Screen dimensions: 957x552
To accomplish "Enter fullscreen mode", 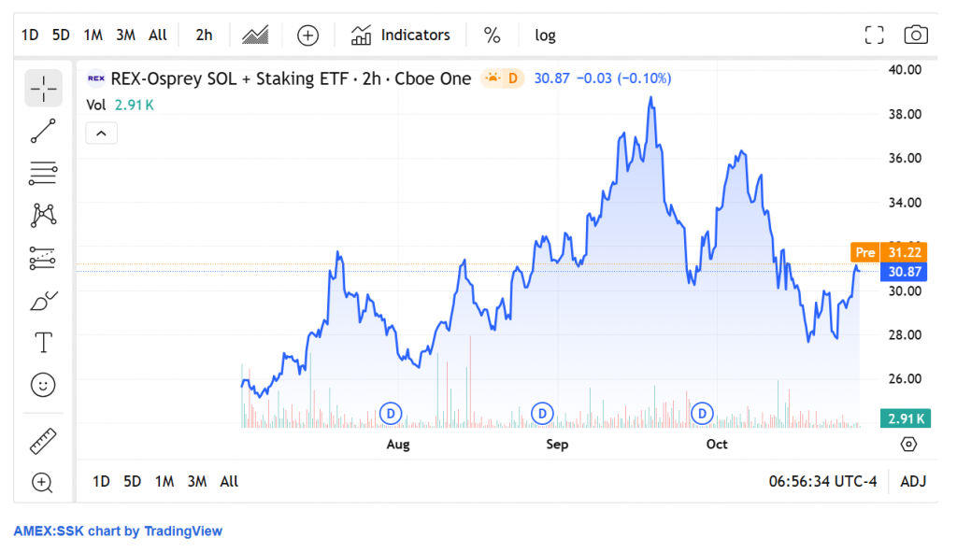I will point(874,35).
